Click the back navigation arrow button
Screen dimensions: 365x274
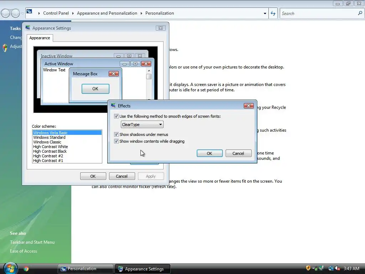coord(6,13)
